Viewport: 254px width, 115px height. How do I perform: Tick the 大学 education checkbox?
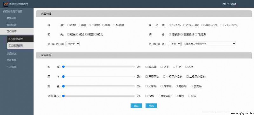(x=186, y=66)
